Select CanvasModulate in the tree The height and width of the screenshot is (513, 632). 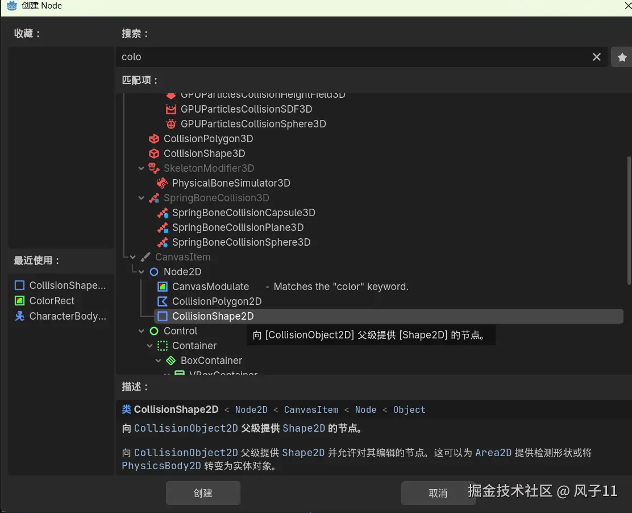click(210, 287)
